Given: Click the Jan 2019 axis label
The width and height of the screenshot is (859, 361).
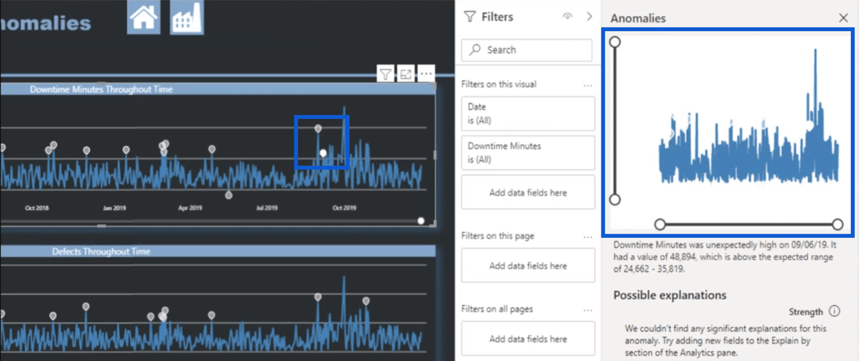Looking at the screenshot, I should 114,208.
